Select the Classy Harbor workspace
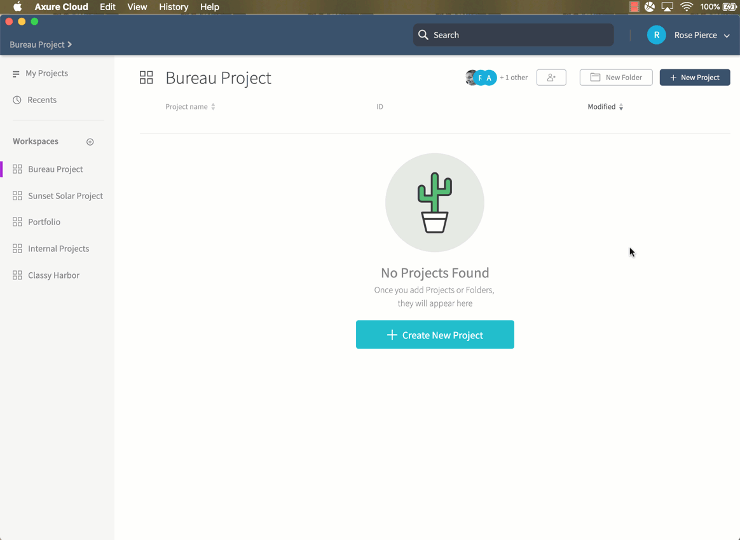The height and width of the screenshot is (540, 740). point(53,275)
